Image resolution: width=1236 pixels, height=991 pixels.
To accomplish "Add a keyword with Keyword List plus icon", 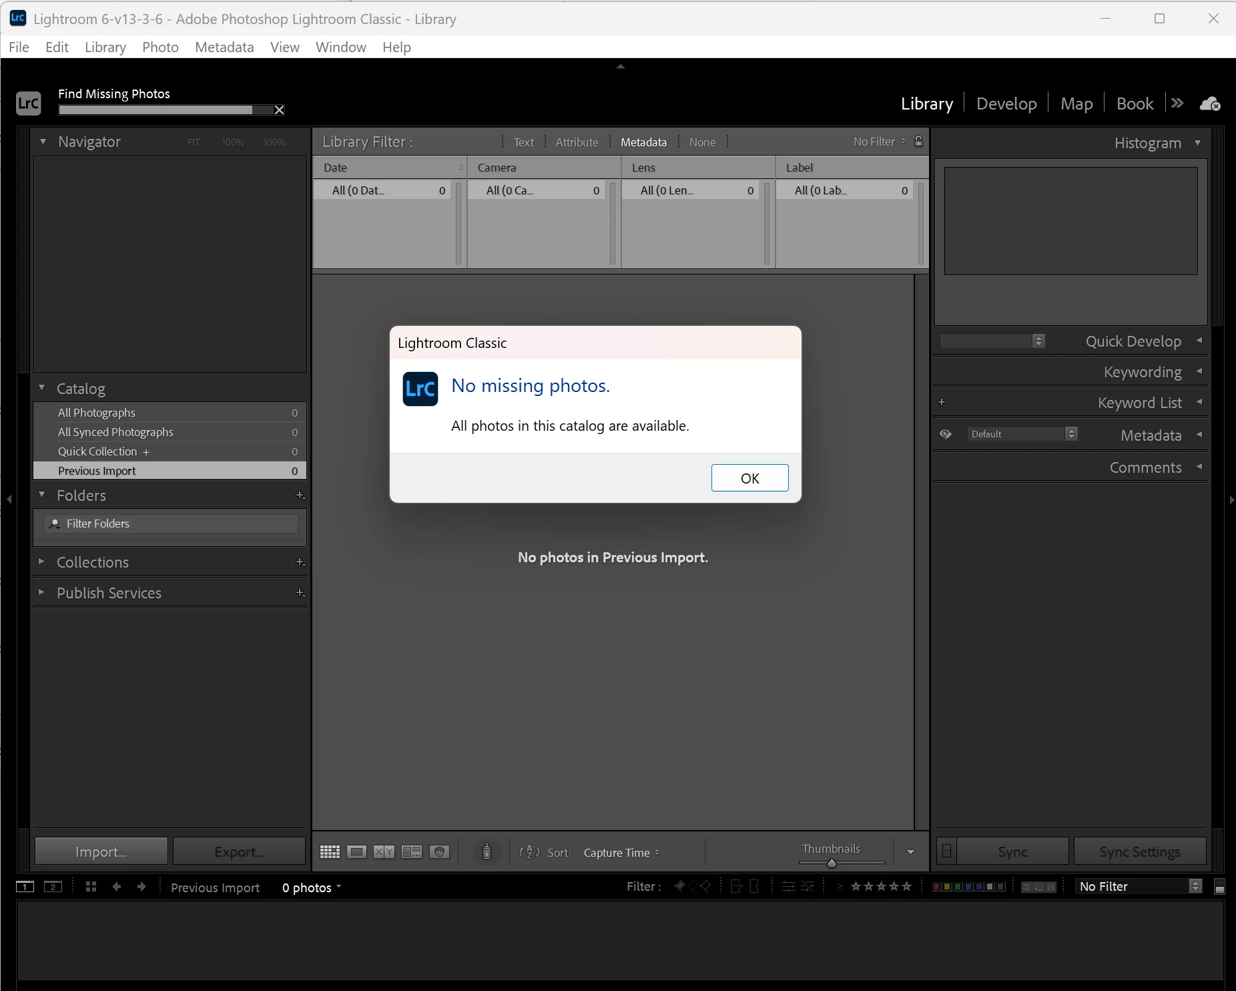I will pos(942,402).
